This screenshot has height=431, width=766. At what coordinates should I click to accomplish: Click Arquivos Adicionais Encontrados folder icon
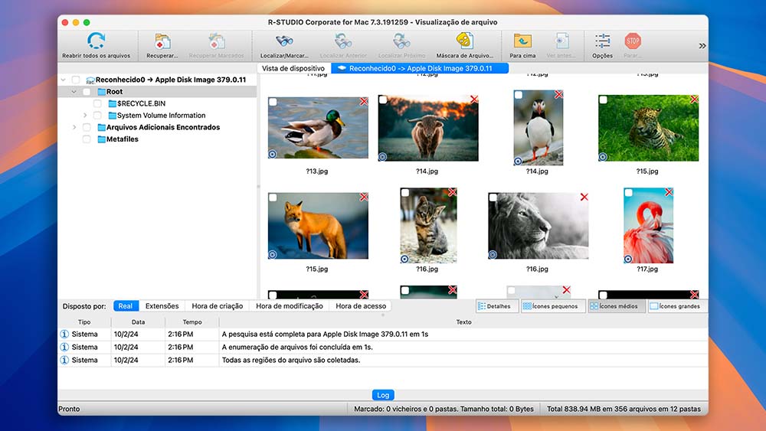click(102, 127)
